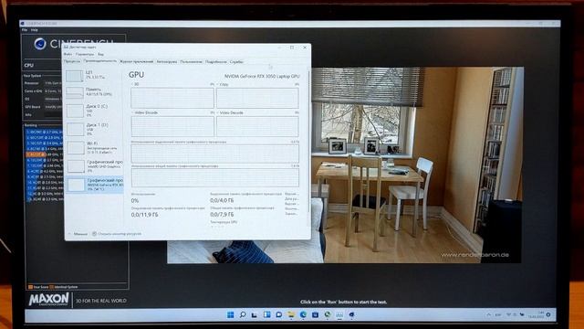Image resolution: width=584 pixels, height=329 pixels.
Task: Switch to the Службы tab
Action: pos(236,61)
